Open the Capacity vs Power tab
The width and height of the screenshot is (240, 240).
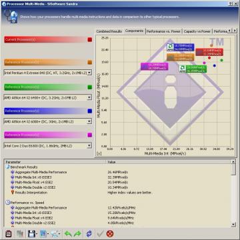pyautogui.click(x=197, y=31)
